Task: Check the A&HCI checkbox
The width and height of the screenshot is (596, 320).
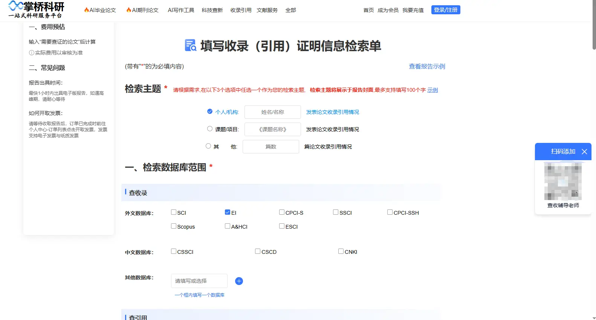Action: [228, 226]
